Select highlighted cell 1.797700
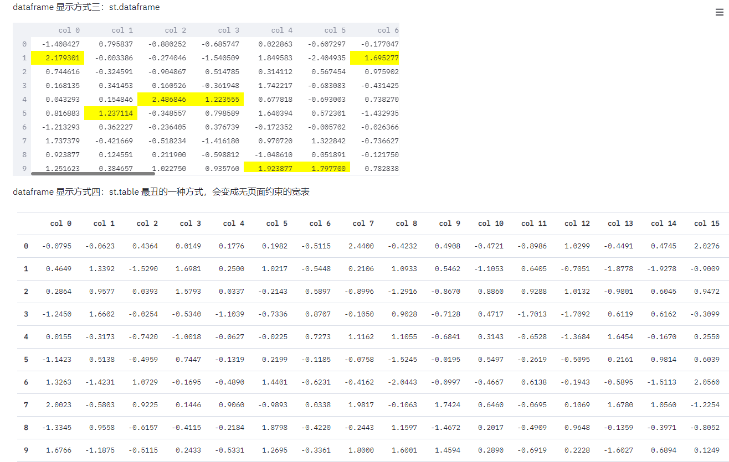Image resolution: width=729 pixels, height=462 pixels. click(x=324, y=168)
